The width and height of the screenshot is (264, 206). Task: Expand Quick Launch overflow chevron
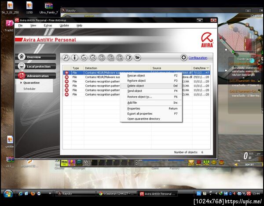point(50,193)
